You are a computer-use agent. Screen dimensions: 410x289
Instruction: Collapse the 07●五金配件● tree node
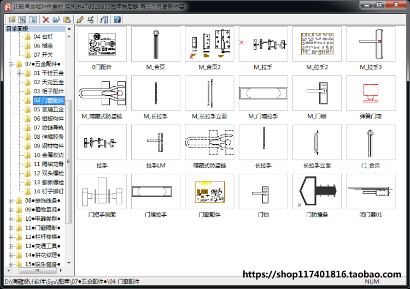(11, 64)
